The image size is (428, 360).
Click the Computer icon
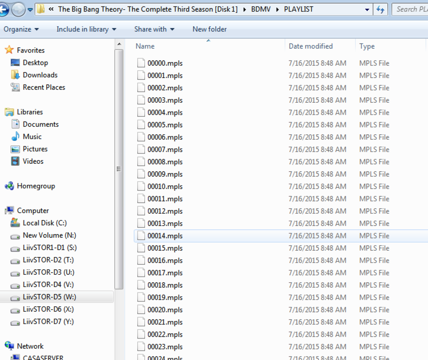9,211
